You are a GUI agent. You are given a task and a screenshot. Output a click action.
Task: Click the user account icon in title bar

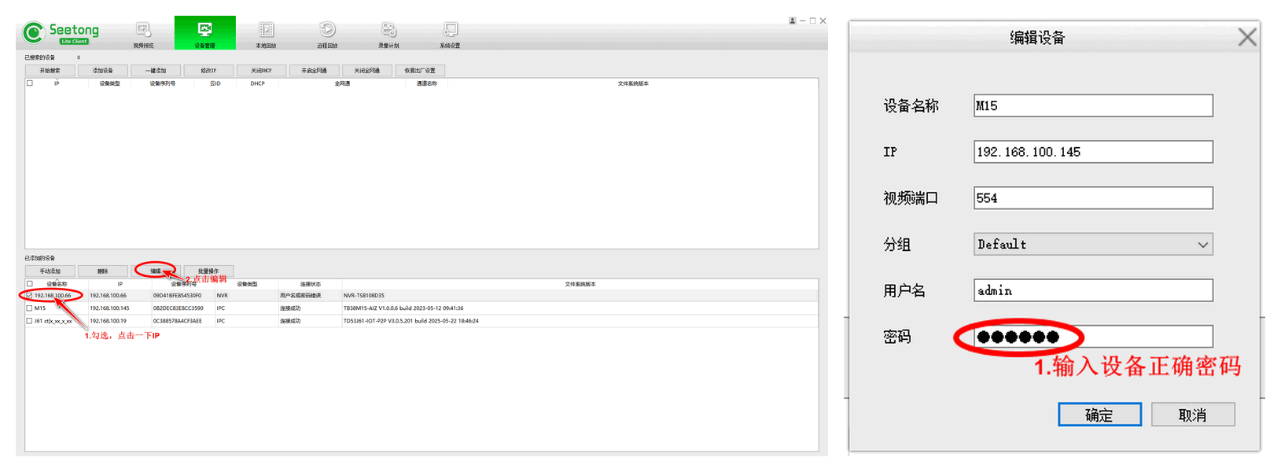pos(792,21)
